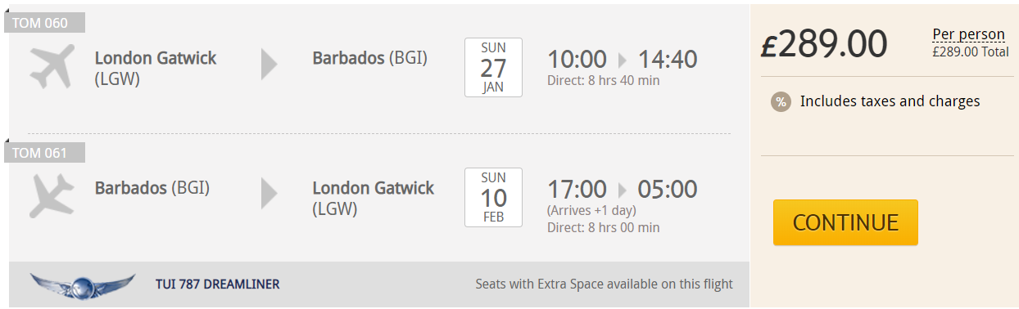Click the £289.00 price
This screenshot has width=1019, height=309.
[x=824, y=43]
